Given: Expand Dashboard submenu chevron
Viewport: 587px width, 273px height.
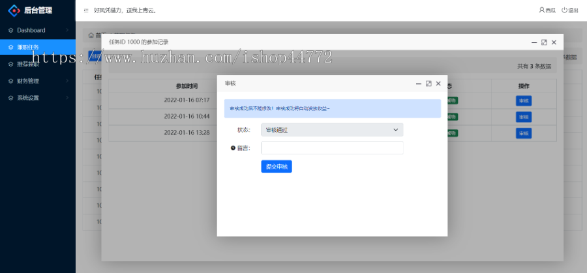Looking at the screenshot, I should 67,30.
